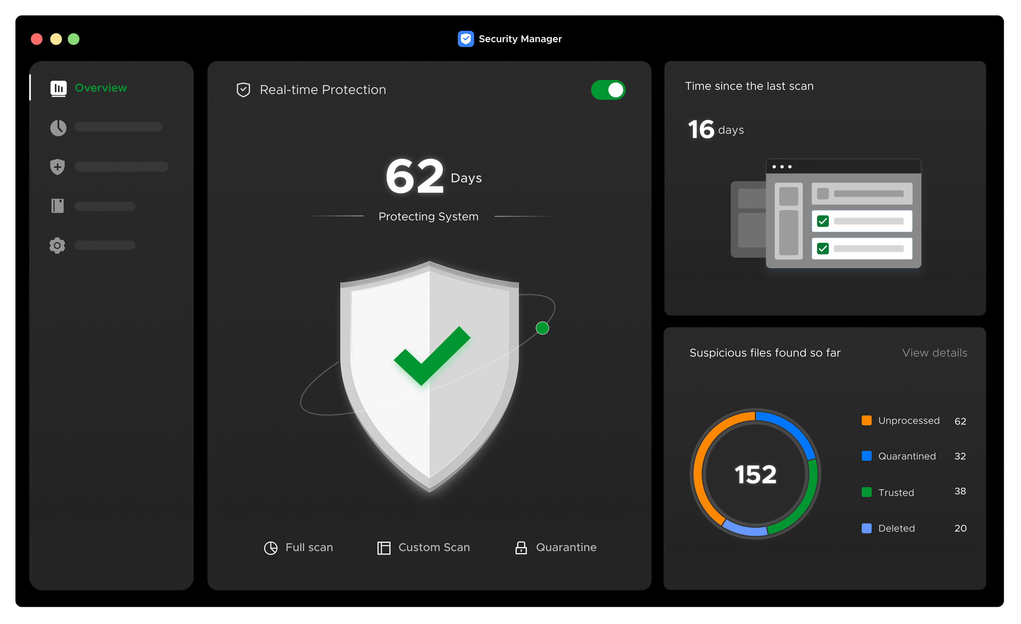This screenshot has width=1021, height=624.
Task: Select the Custom Scan layout icon
Action: pos(383,547)
